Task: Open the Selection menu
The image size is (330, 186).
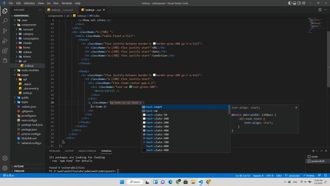Action: (29, 3)
